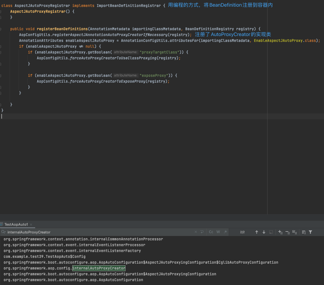This screenshot has height=285, width=324.
Task: Click EnableAspectJAutoProxy.class reference
Action: [x=285, y=40]
